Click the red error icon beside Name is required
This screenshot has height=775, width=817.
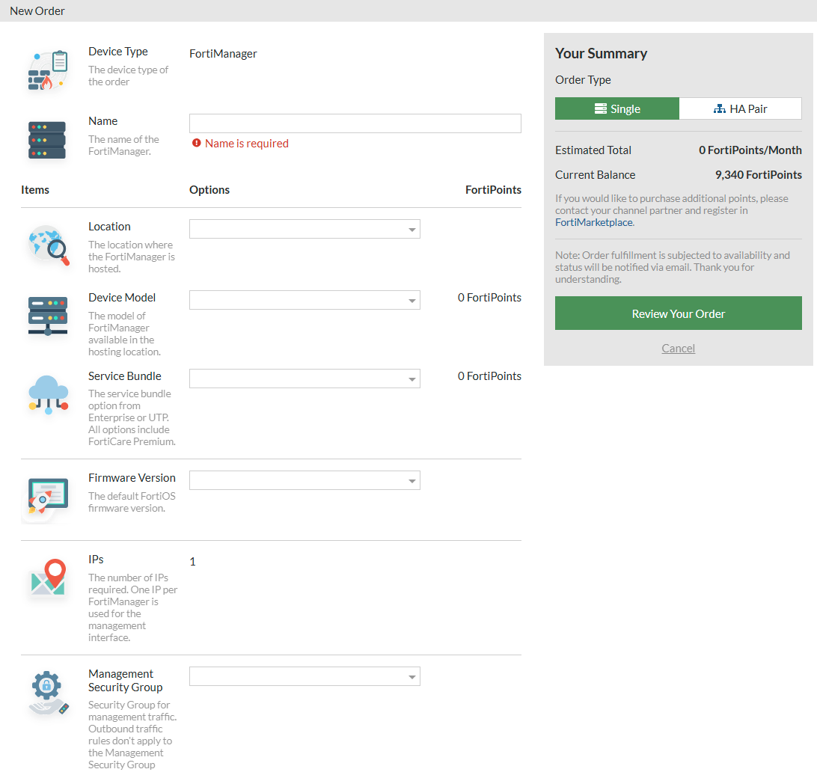(197, 143)
